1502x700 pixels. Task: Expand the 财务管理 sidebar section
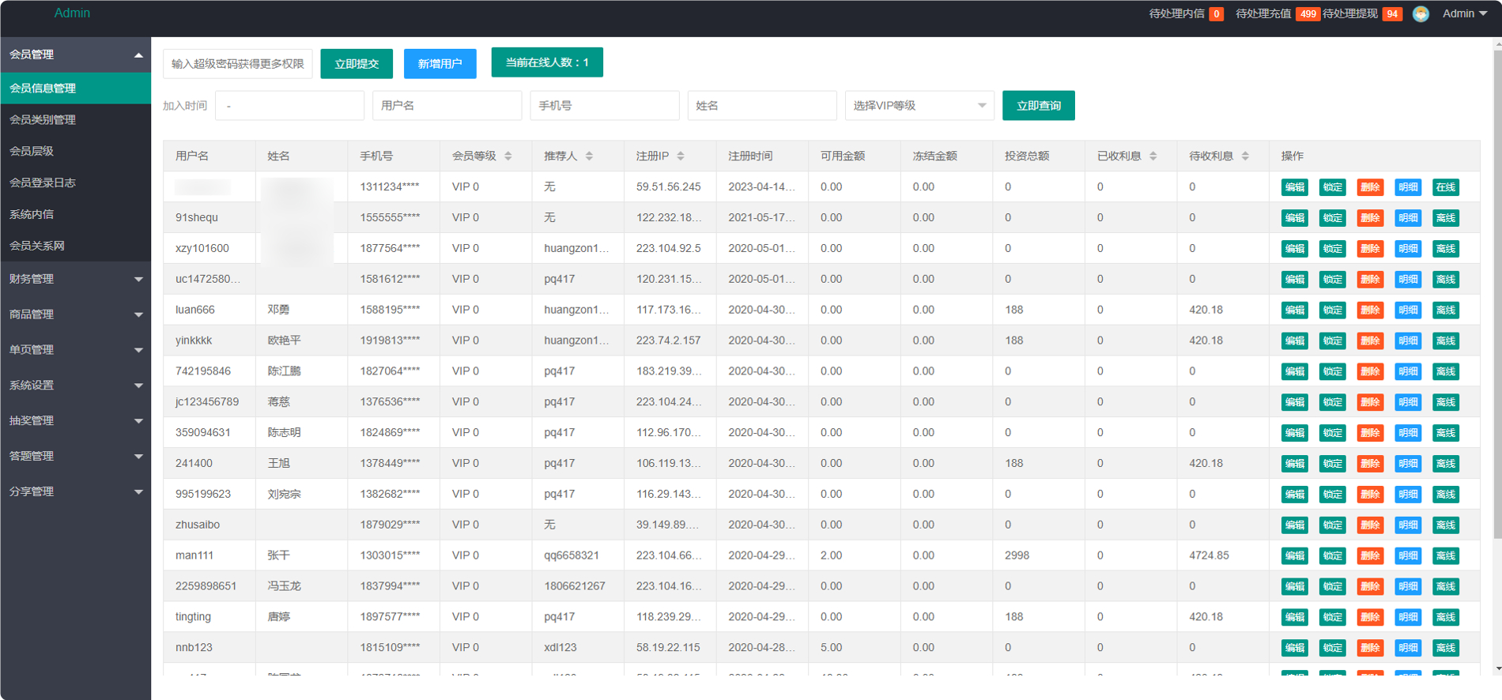tap(75, 279)
